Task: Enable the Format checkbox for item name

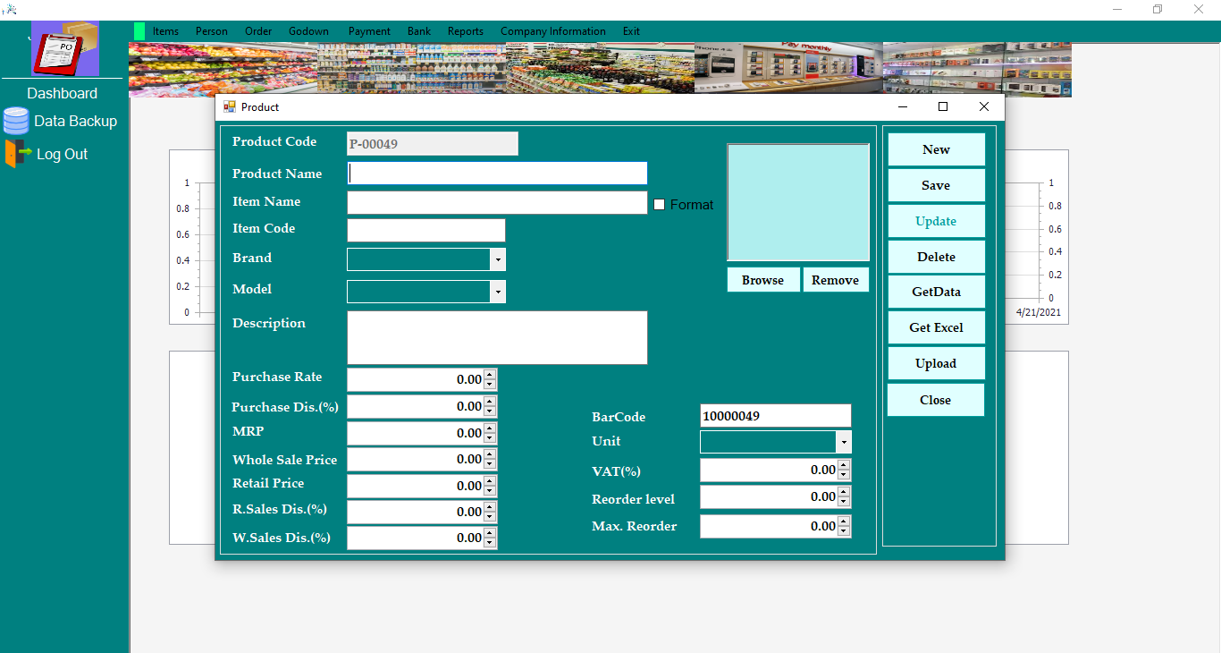Action: 659,204
